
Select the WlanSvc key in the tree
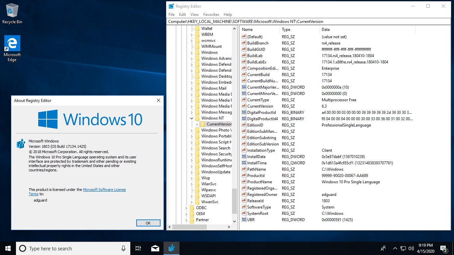(x=209, y=184)
